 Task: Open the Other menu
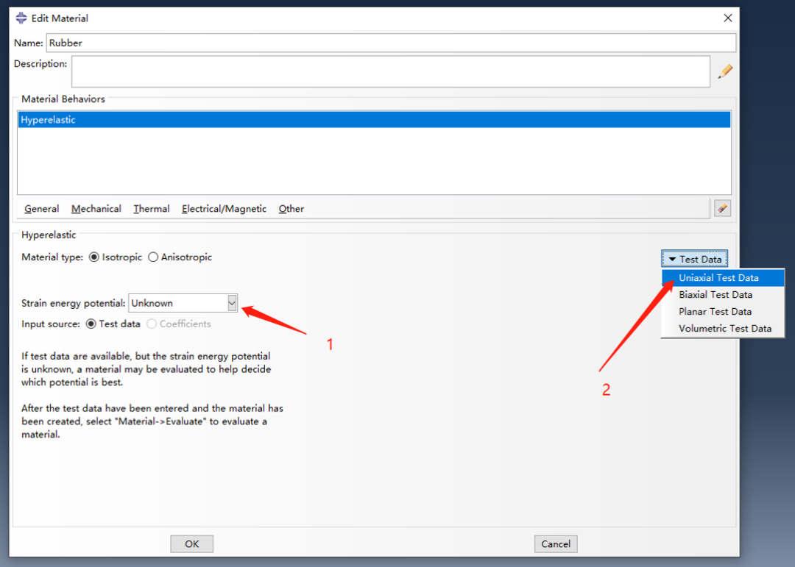click(x=291, y=209)
